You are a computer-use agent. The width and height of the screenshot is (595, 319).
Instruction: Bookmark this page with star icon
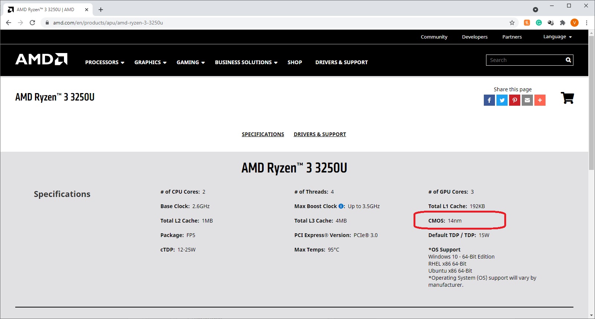pyautogui.click(x=512, y=23)
